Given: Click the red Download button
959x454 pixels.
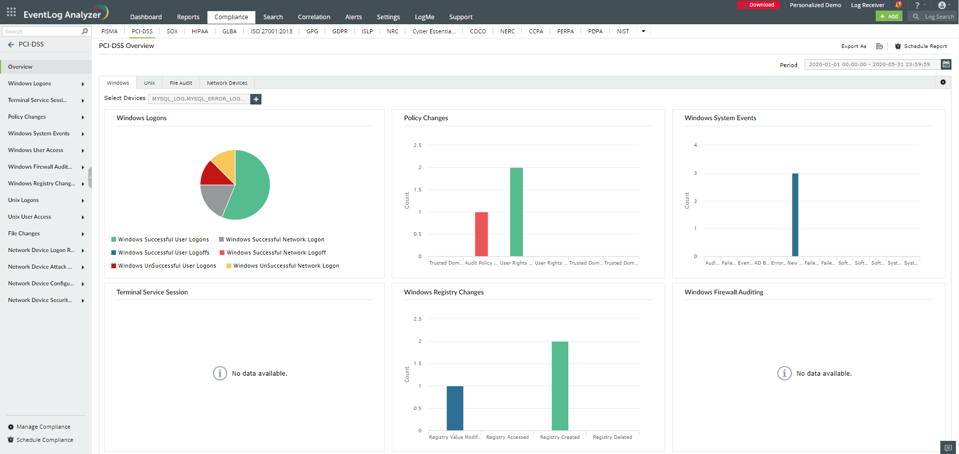Looking at the screenshot, I should [759, 5].
